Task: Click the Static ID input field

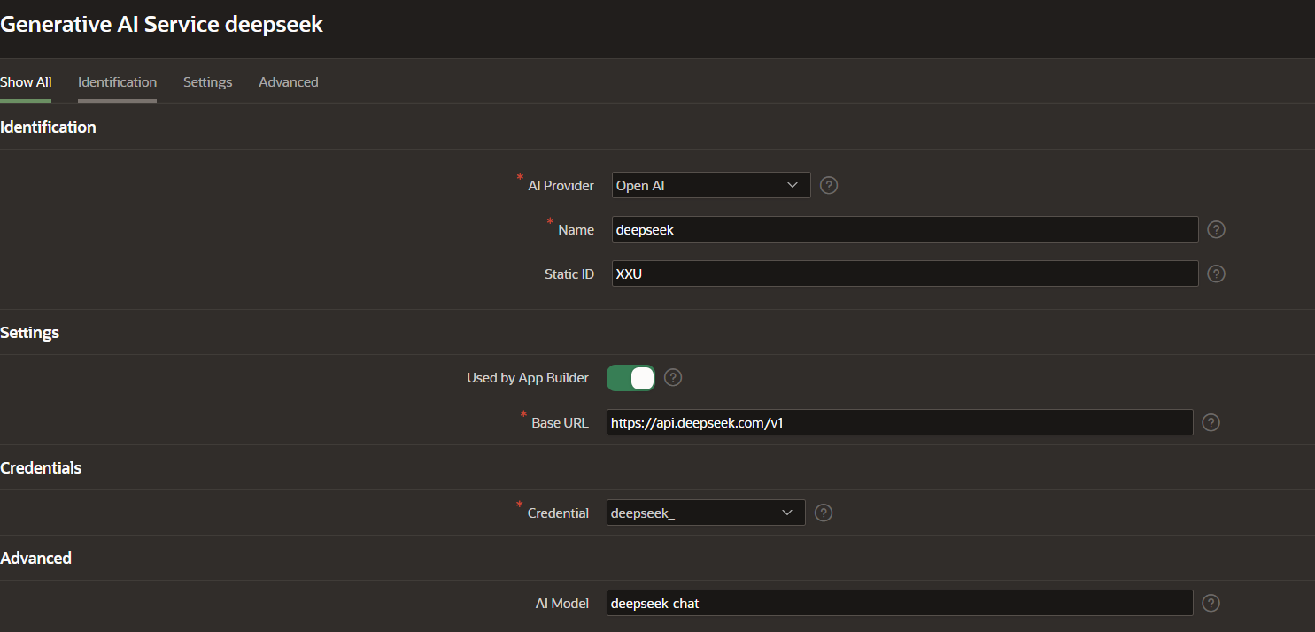Action: click(905, 274)
